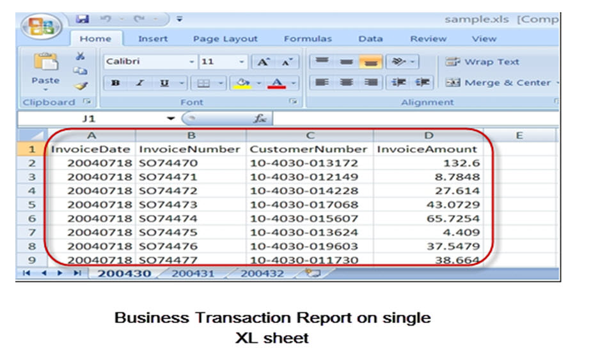Increase font size with Grow Font icon
This screenshot has width=591, height=355.
263,62
